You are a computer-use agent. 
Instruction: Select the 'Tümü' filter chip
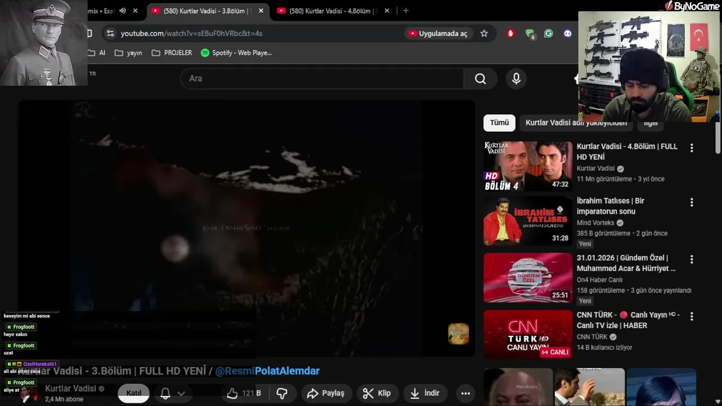(x=499, y=122)
